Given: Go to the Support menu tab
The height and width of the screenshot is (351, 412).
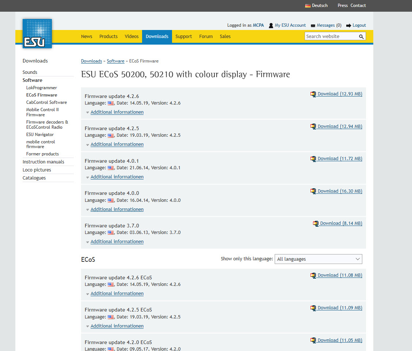Looking at the screenshot, I should [183, 37].
